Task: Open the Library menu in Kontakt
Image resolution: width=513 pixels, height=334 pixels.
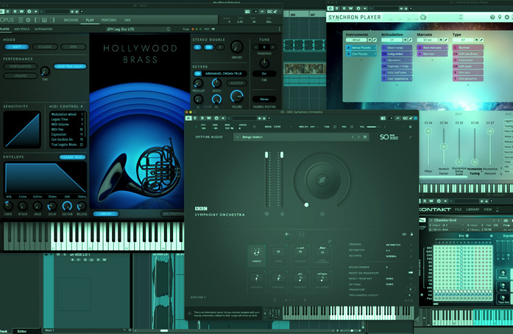Action: tap(473, 209)
